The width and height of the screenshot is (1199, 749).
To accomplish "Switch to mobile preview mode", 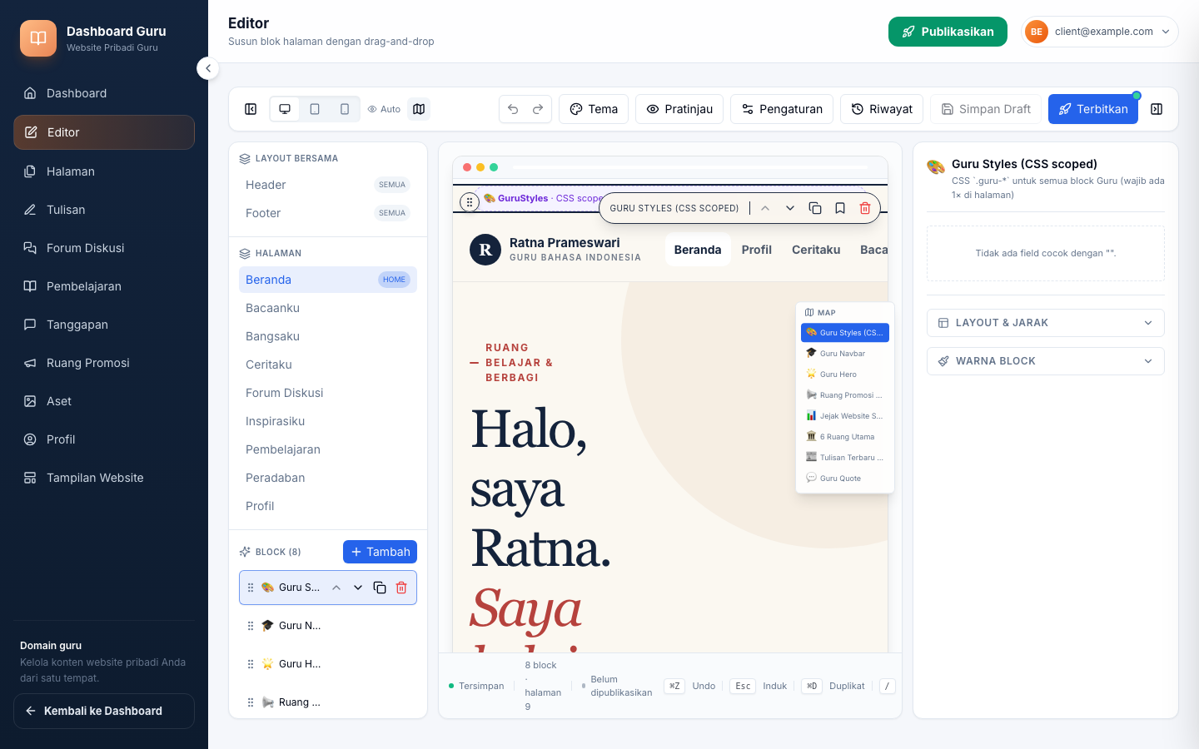I will [345, 109].
